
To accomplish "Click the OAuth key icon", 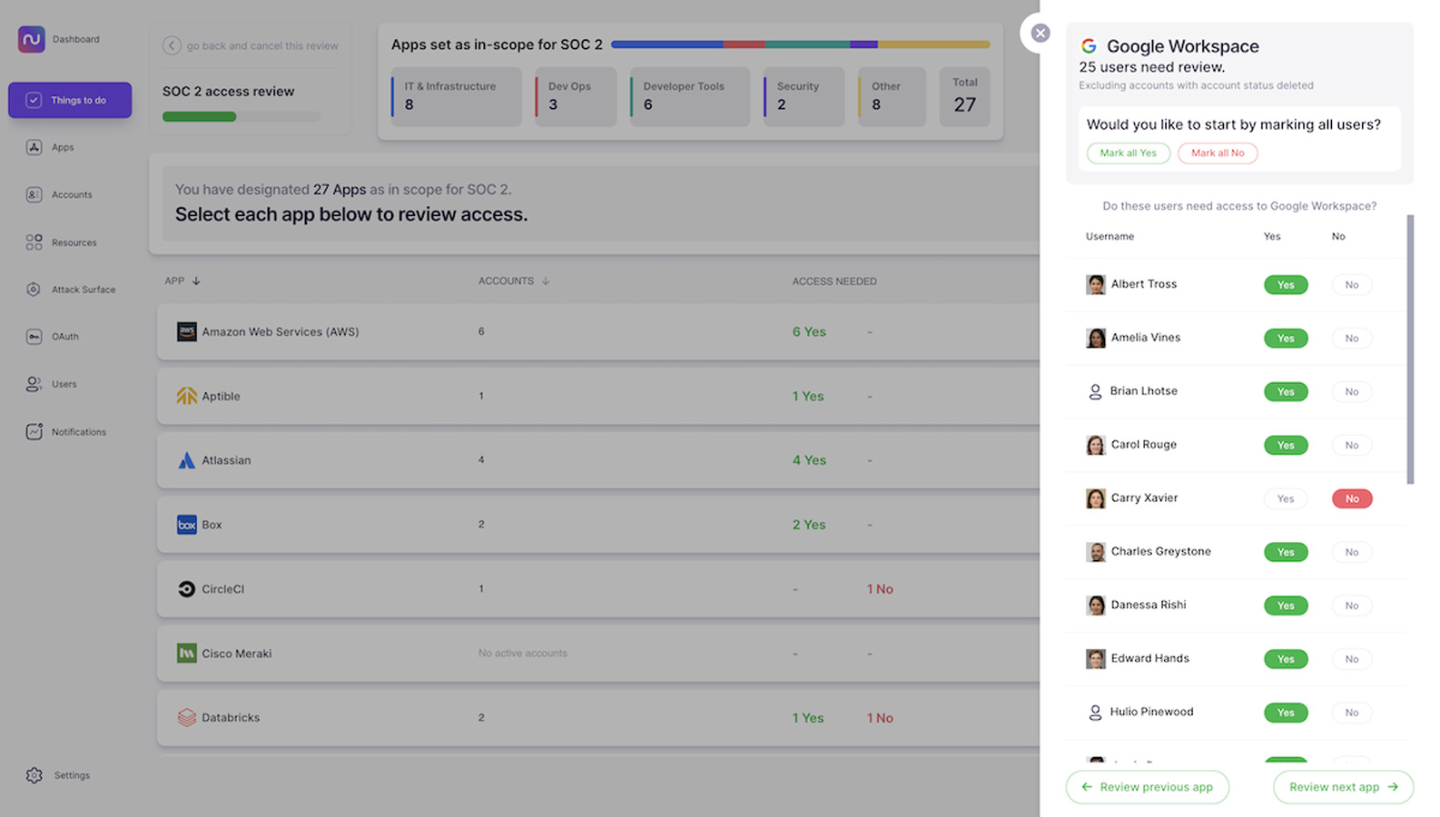I will click(34, 337).
